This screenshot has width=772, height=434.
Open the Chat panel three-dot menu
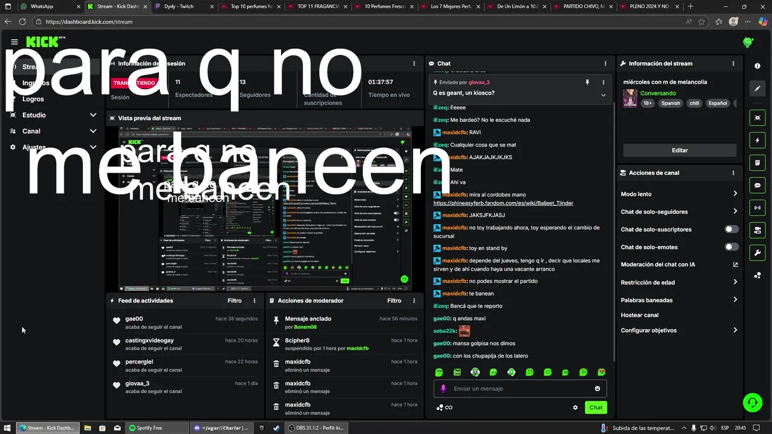606,63
